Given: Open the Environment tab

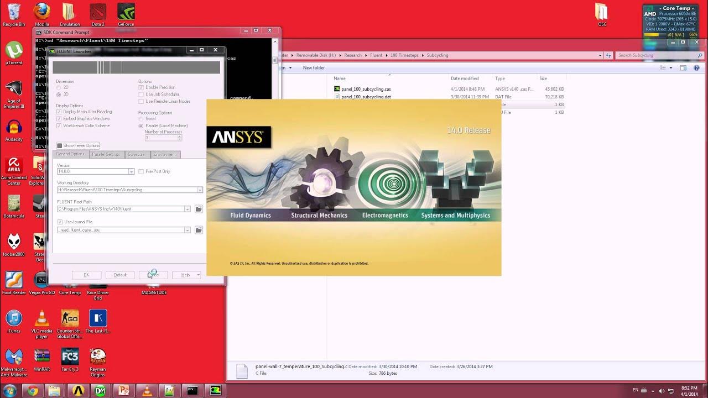Looking at the screenshot, I should (165, 154).
